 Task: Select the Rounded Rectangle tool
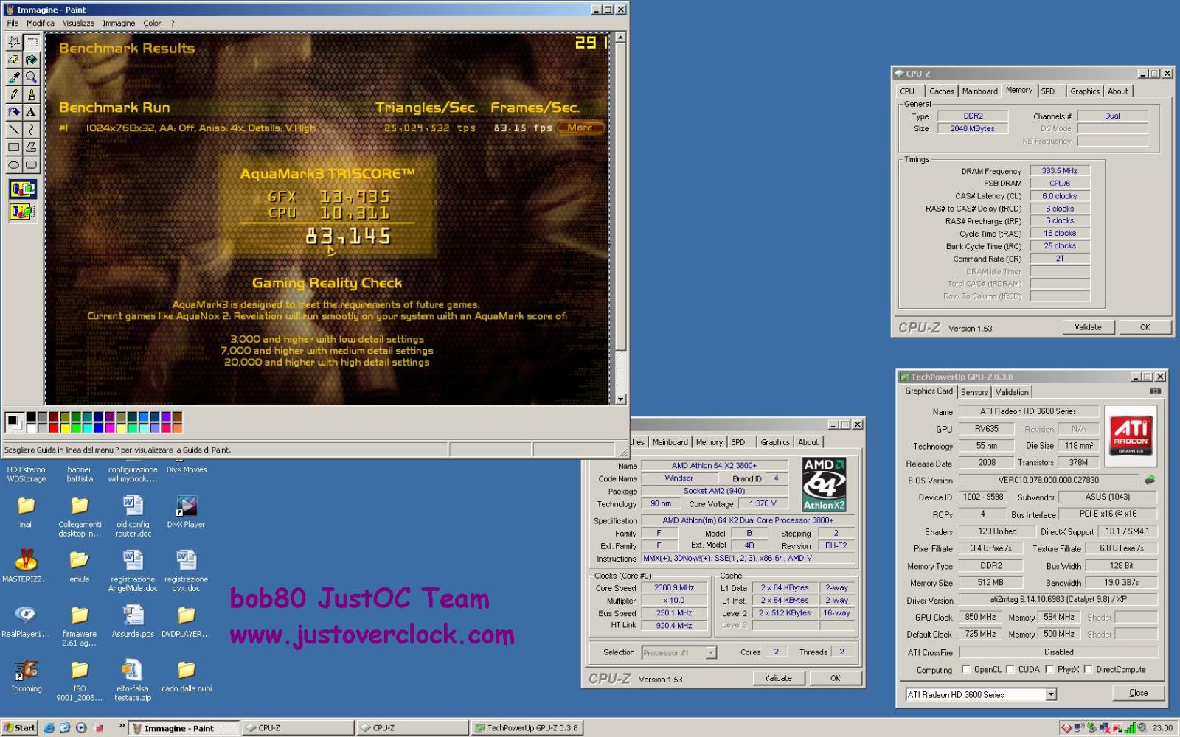(x=31, y=165)
